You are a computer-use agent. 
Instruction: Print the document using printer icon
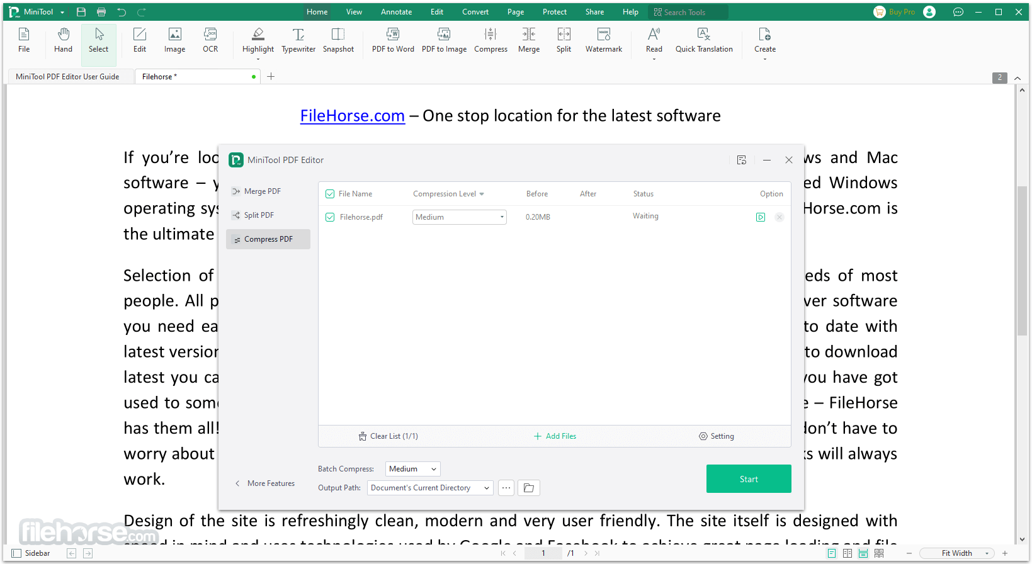pos(101,12)
